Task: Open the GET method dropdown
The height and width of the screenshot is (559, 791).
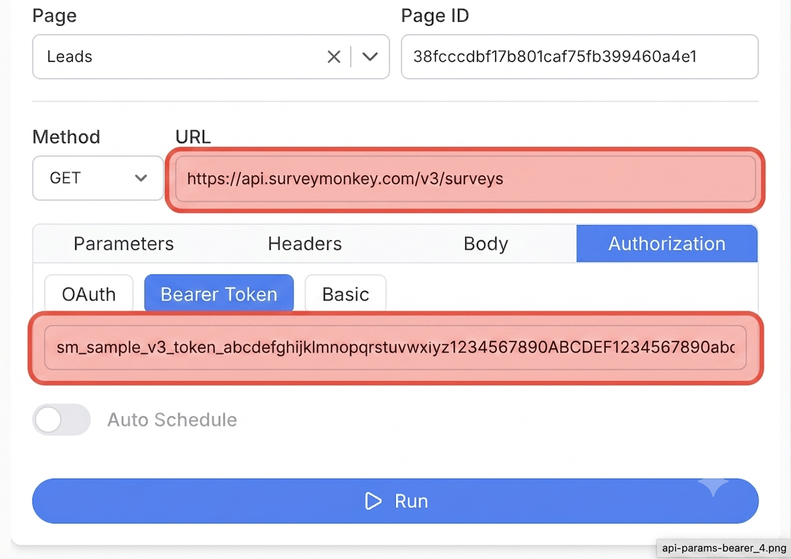Action: 98,178
